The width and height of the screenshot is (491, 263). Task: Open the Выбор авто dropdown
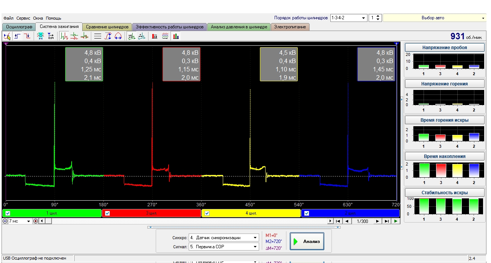click(x=434, y=18)
